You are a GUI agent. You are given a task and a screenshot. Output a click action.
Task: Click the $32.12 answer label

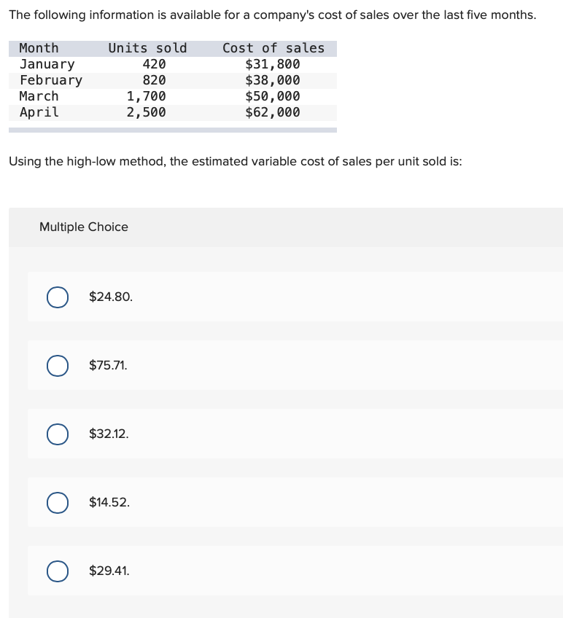click(x=109, y=434)
